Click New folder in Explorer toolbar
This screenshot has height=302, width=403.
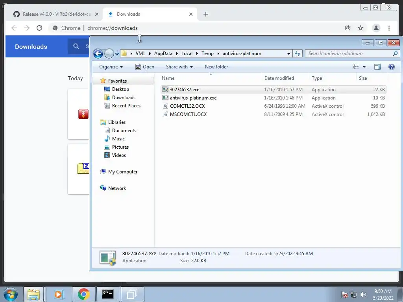tap(216, 67)
